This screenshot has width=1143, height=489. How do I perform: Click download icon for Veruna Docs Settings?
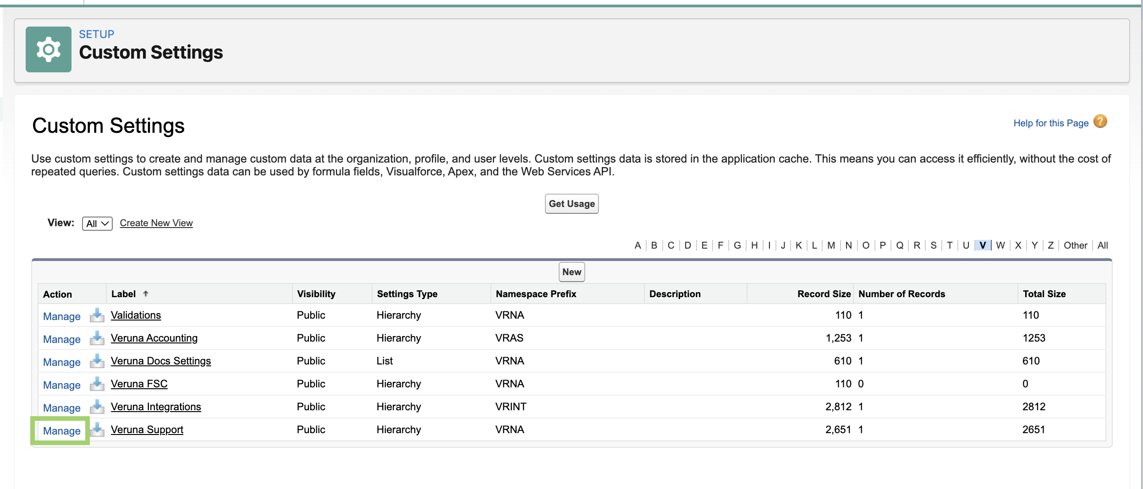pos(97,361)
